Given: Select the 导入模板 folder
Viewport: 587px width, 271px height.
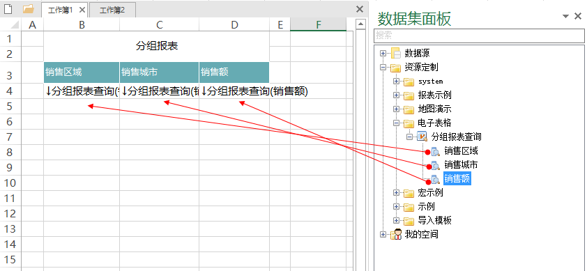Looking at the screenshot, I should pos(434,220).
